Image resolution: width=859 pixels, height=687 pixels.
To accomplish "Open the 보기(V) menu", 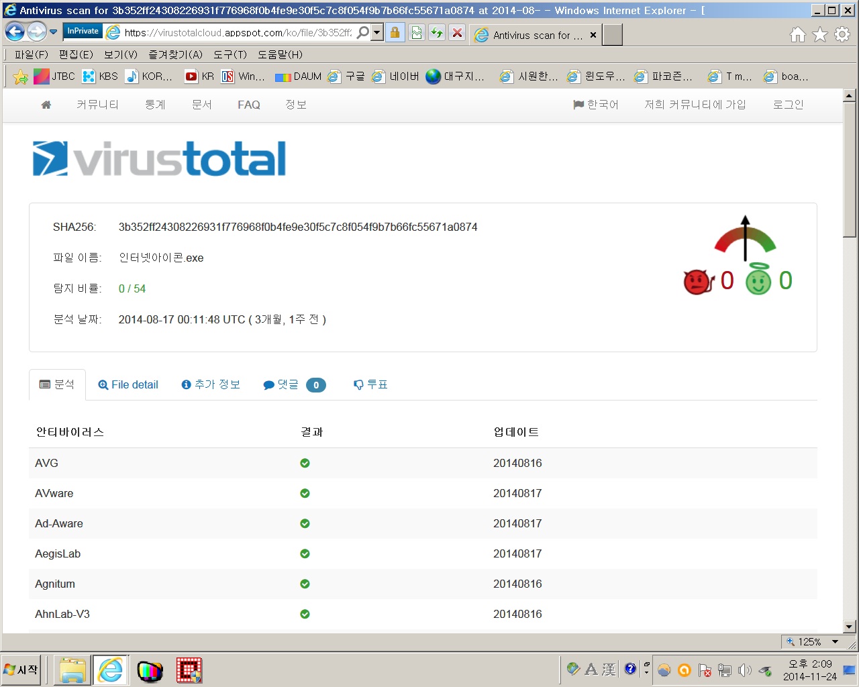I will (121, 54).
